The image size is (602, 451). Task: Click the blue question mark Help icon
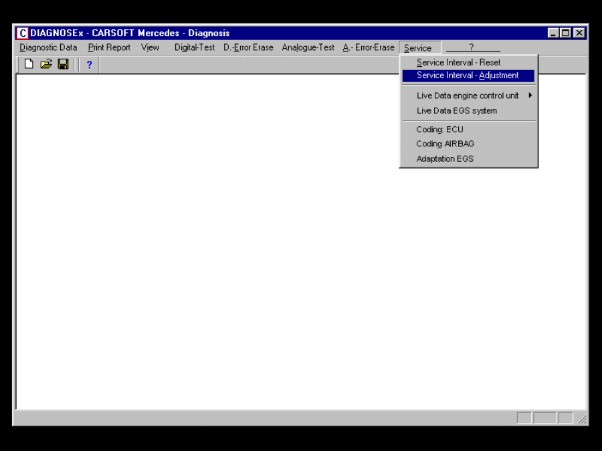89,65
